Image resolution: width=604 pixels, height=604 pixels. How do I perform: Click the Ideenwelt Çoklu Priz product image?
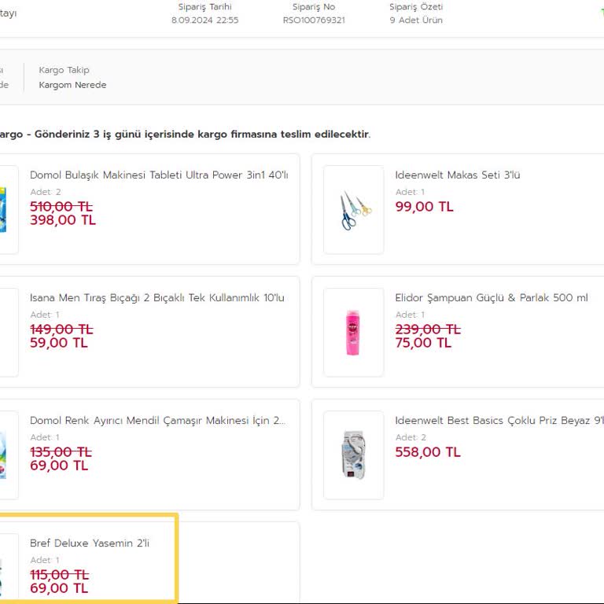tap(354, 455)
